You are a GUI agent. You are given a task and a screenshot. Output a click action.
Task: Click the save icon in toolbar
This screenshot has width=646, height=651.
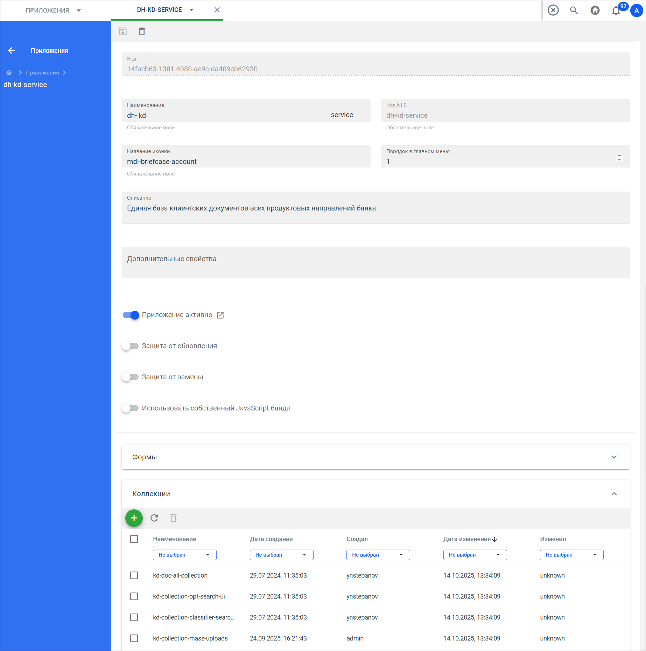(x=122, y=31)
